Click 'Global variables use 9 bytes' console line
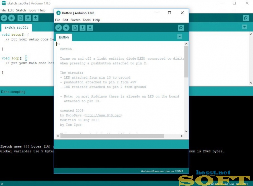253x186 pixels. coord(27,151)
